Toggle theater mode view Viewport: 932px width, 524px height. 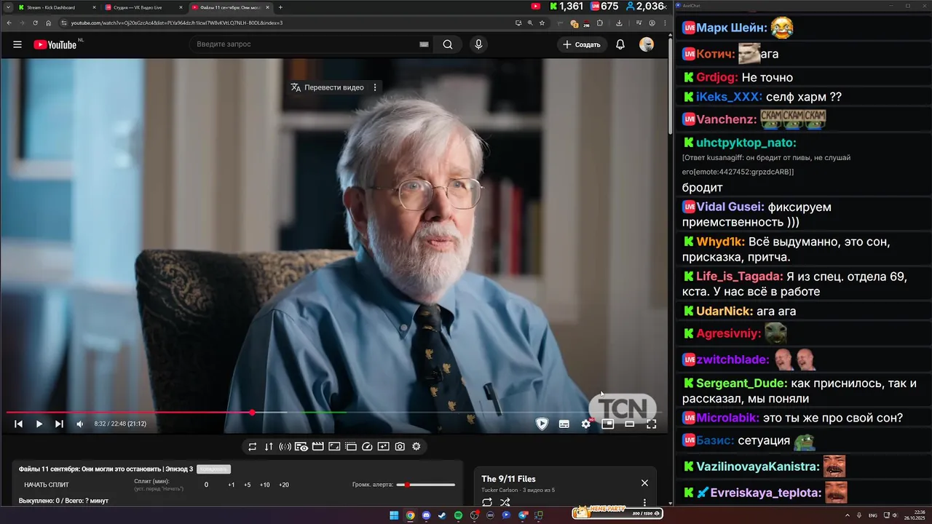click(630, 424)
